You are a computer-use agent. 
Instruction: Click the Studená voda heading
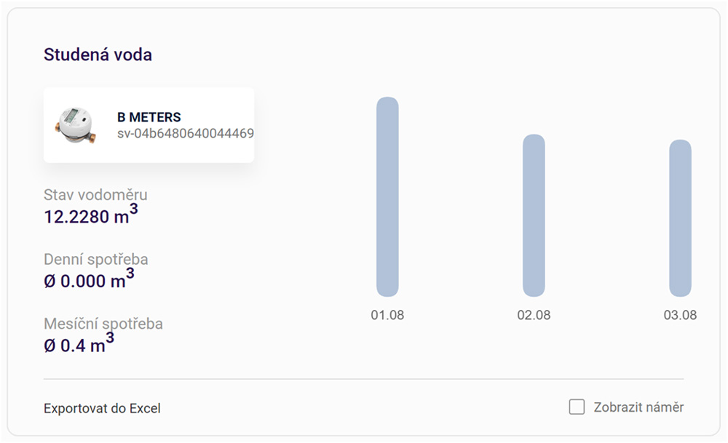98,55
